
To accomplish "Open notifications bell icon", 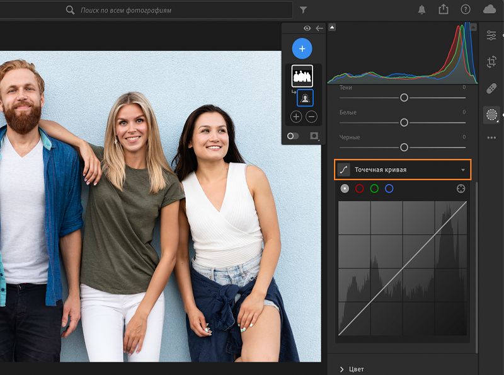I will tap(421, 9).
